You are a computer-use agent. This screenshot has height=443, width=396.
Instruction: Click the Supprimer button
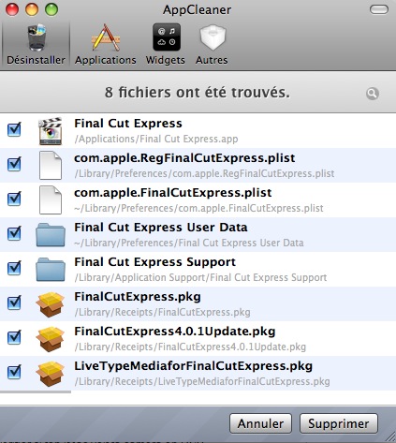tap(339, 423)
